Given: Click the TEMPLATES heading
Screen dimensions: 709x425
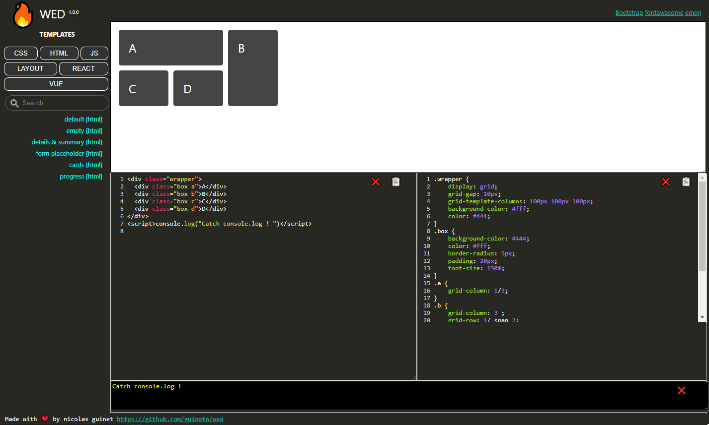Looking at the screenshot, I should [57, 34].
